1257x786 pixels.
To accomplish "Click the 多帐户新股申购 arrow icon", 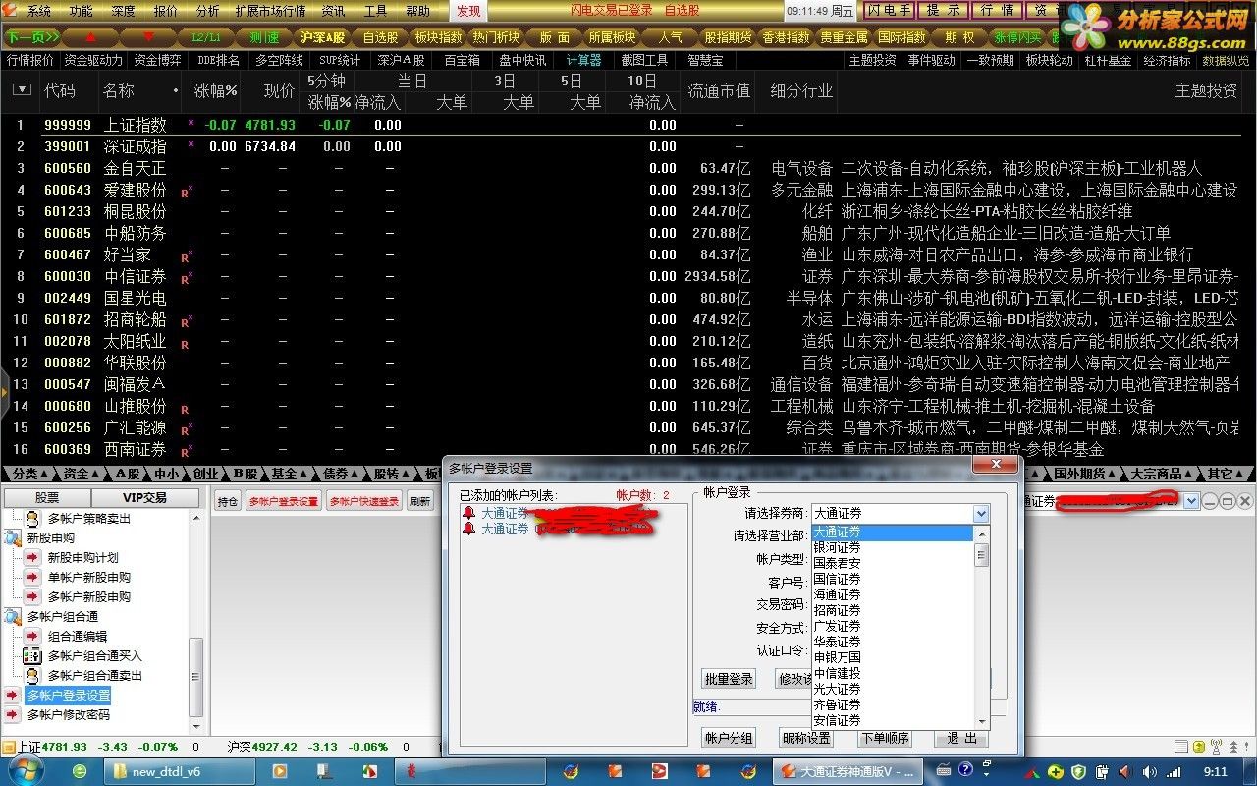I will pos(32,596).
